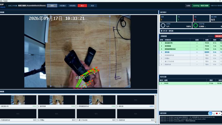
Task: Click the gray pass-rate ring icon
Action: [x=163, y=25]
